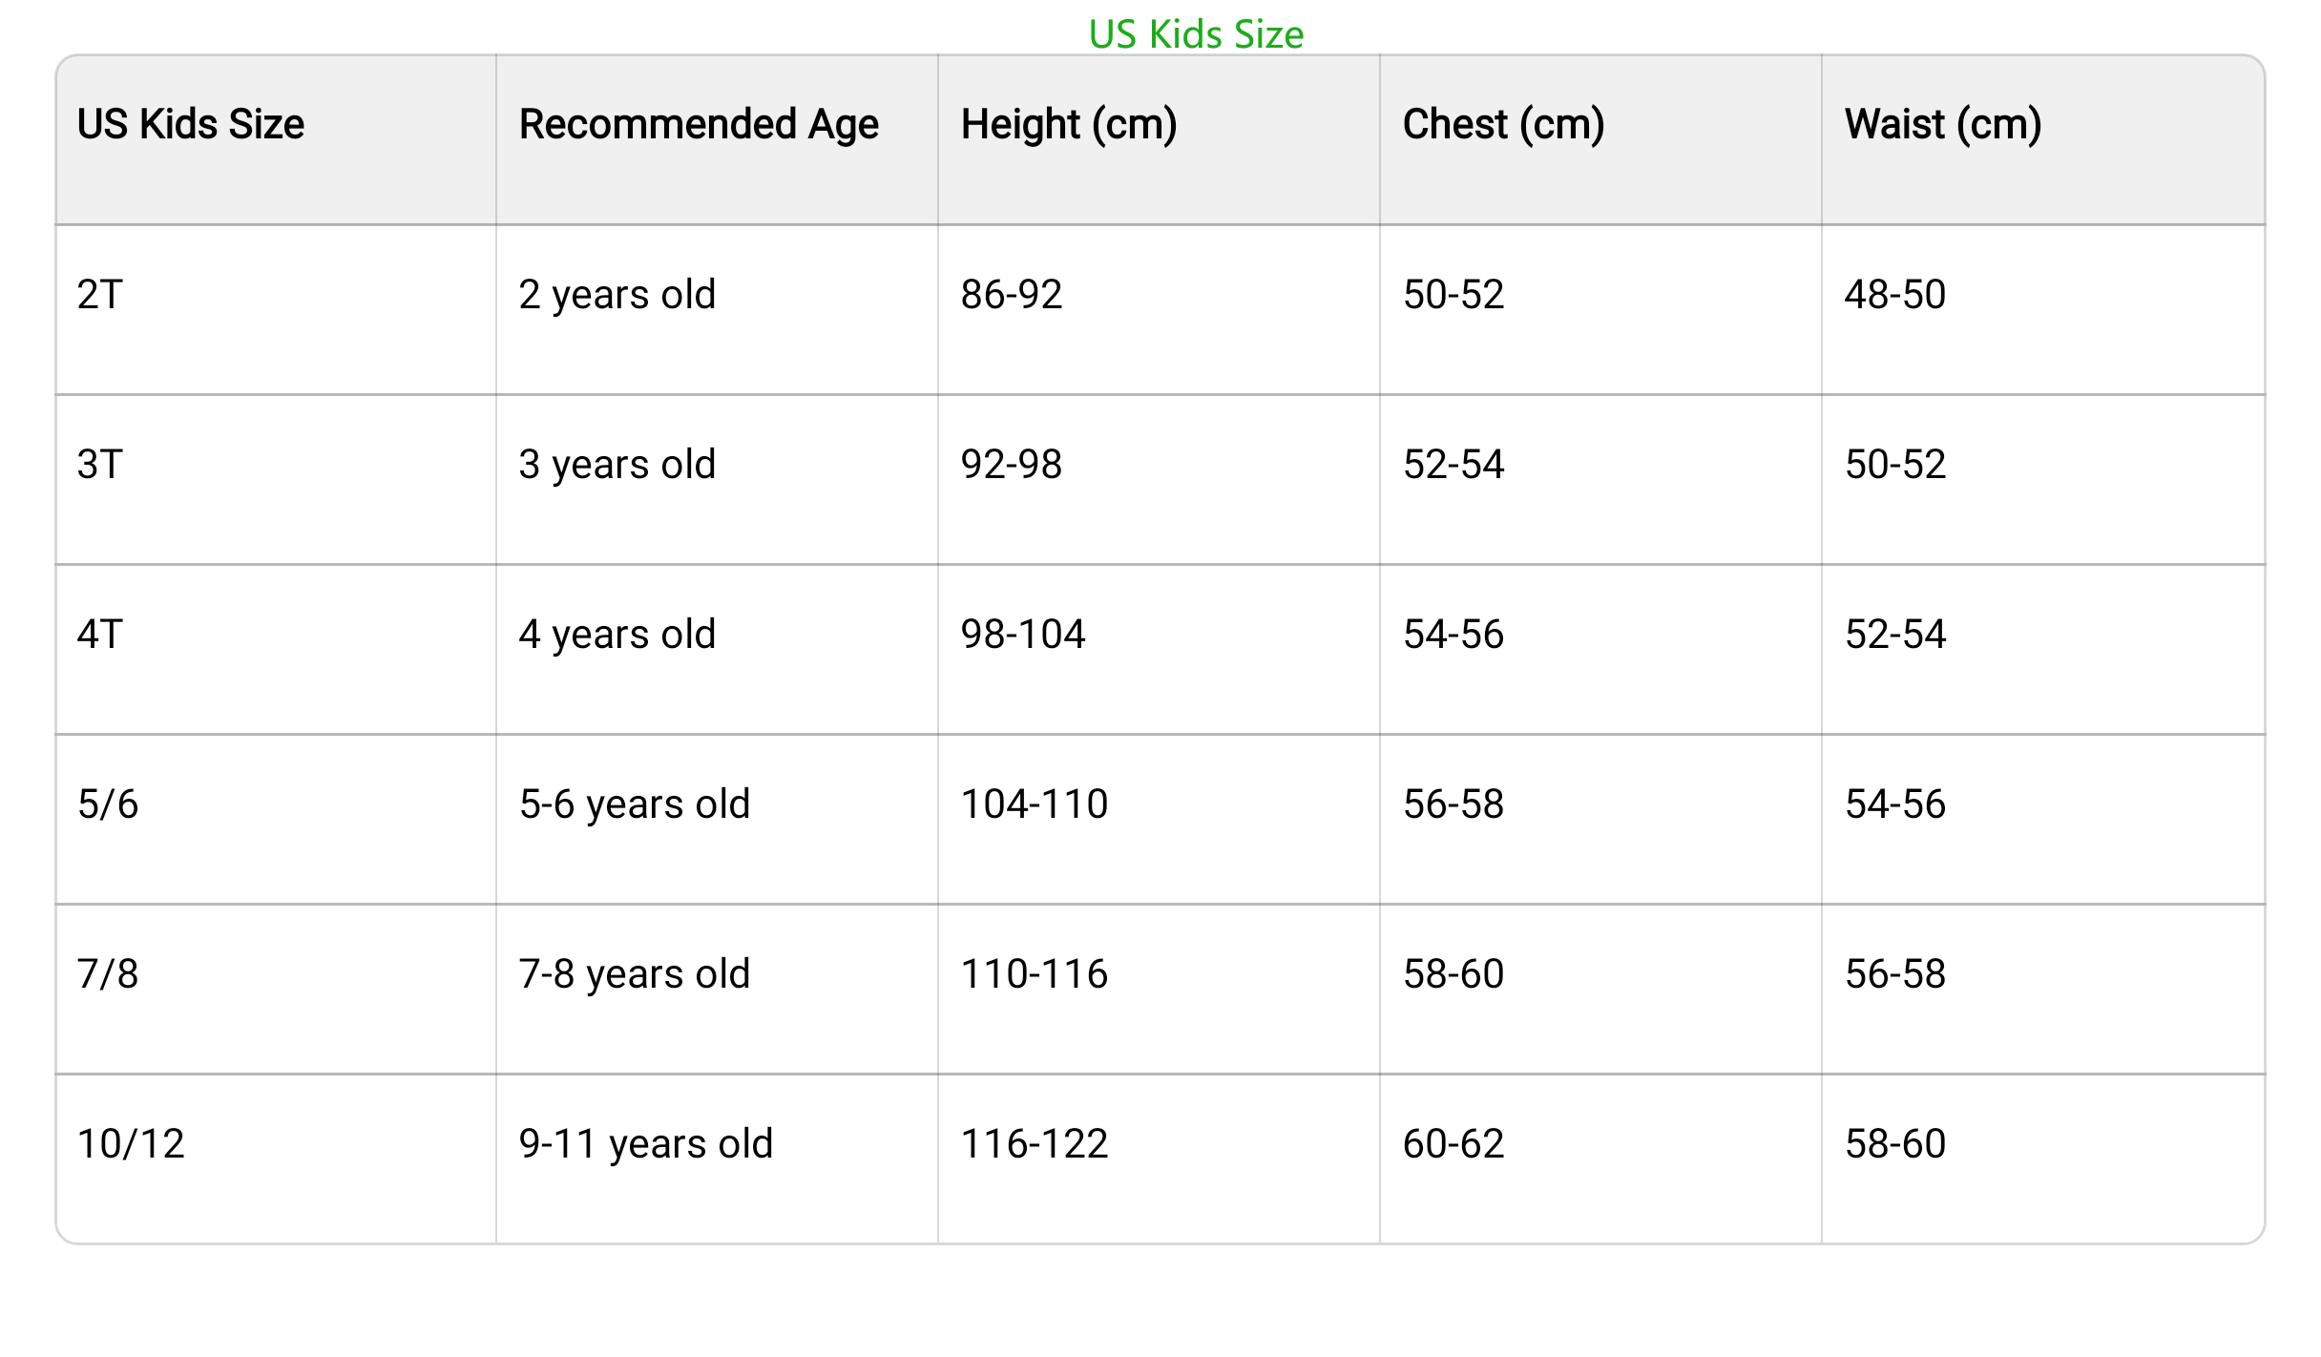Select the 98-104 height cell
Screen dimensions: 2321x1357
click(x=1159, y=650)
